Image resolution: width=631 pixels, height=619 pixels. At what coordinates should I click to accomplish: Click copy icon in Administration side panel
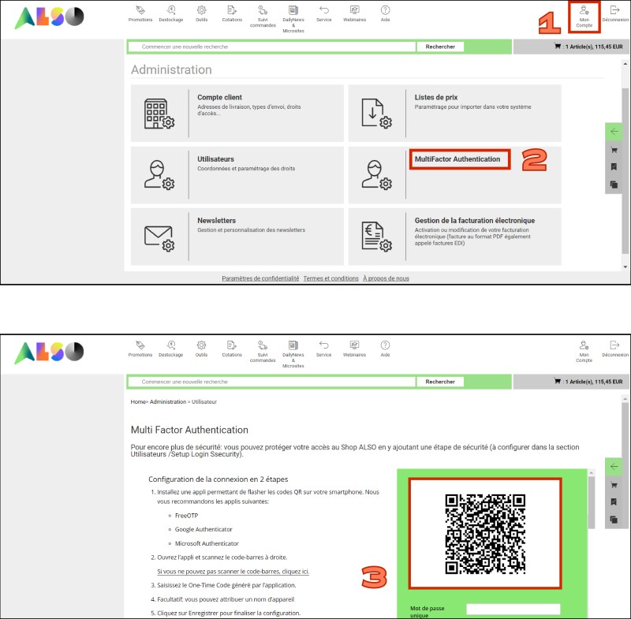[614, 185]
